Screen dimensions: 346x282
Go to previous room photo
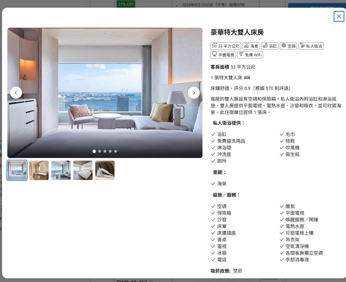click(x=16, y=93)
